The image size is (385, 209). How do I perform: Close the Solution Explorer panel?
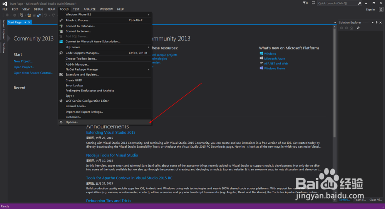(x=381, y=22)
